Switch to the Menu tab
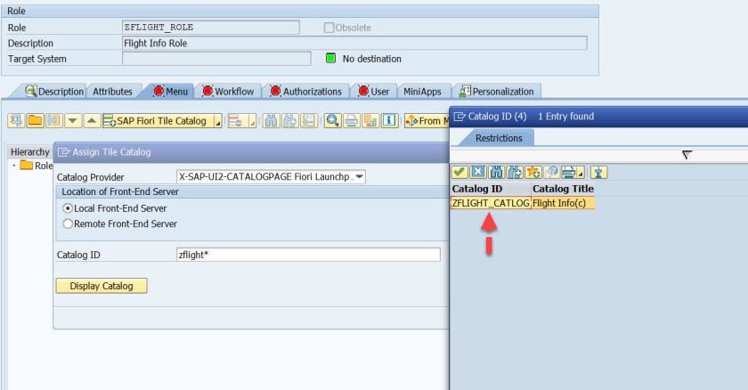 [170, 91]
